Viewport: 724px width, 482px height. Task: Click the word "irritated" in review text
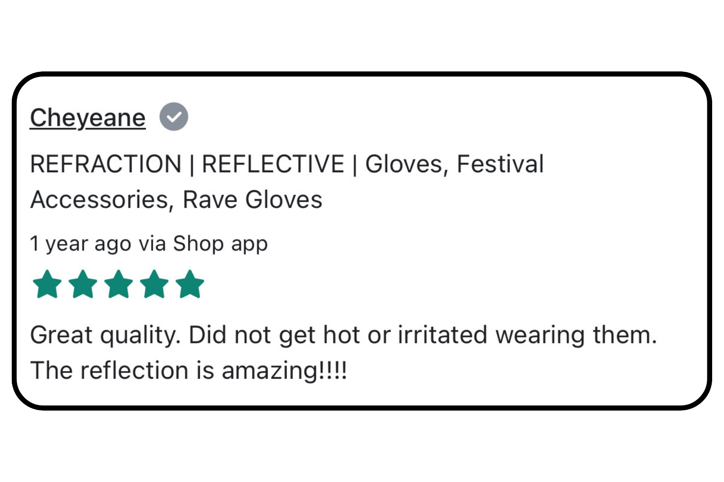pyautogui.click(x=442, y=335)
